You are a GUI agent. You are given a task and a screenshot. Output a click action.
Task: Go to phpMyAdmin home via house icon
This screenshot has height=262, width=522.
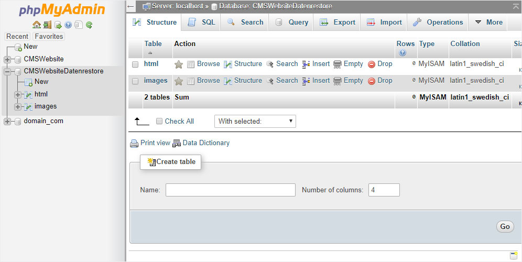pyautogui.click(x=37, y=25)
